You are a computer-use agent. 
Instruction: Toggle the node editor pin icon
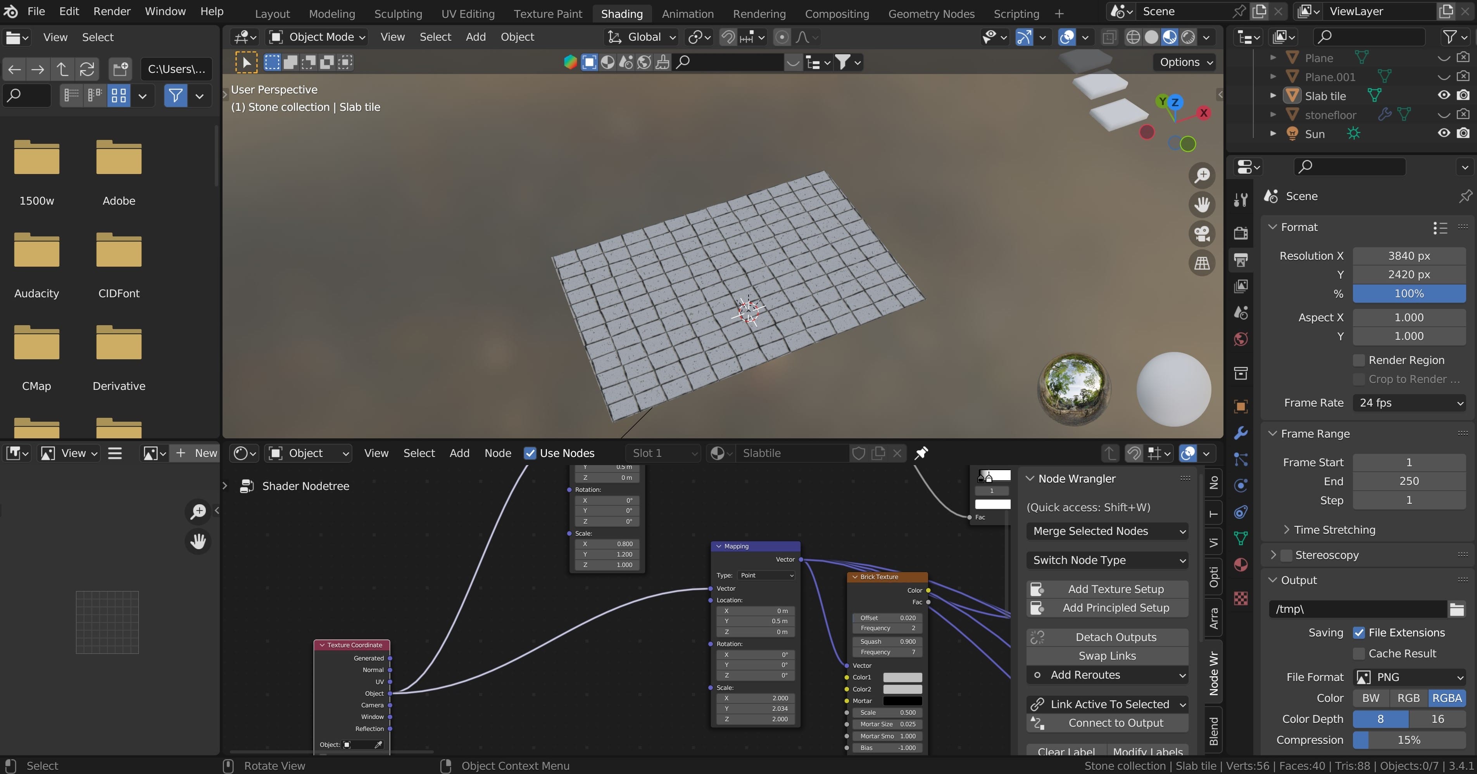click(x=921, y=453)
